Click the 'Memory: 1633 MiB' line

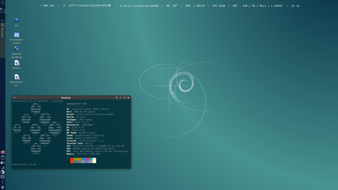tap(83, 154)
